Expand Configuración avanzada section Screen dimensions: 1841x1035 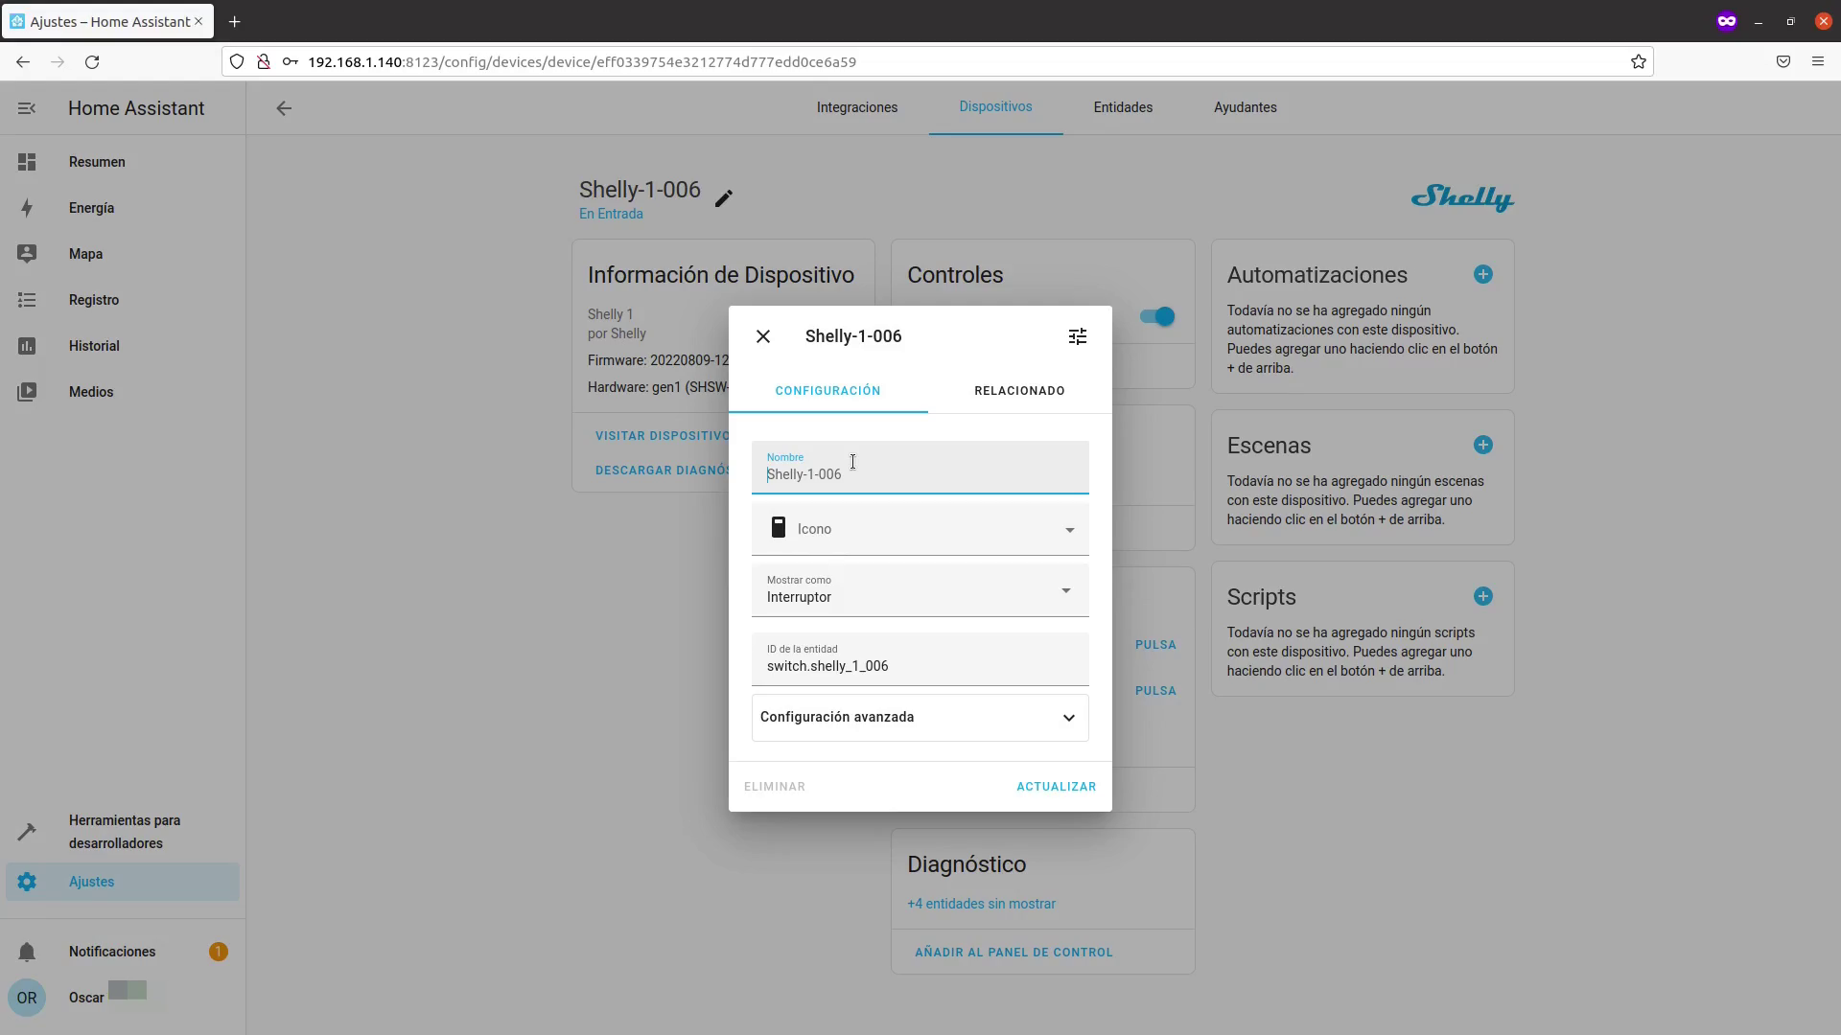[920, 718]
